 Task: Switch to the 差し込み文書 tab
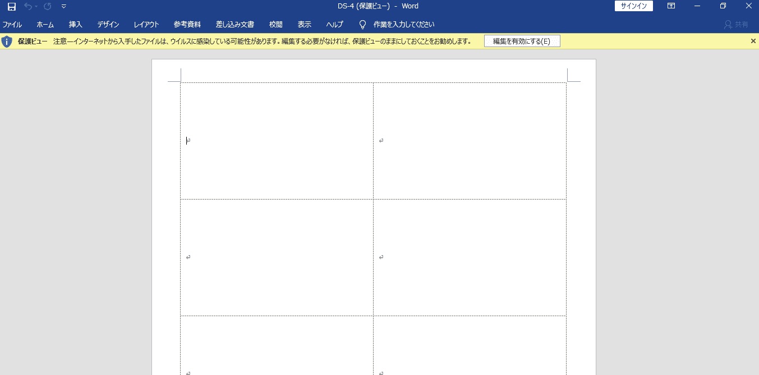tap(235, 25)
